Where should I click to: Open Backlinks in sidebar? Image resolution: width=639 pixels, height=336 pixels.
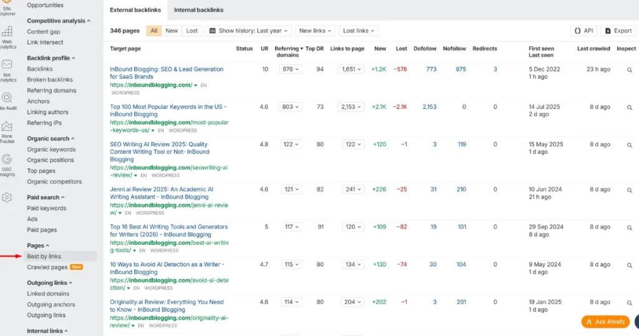click(39, 69)
